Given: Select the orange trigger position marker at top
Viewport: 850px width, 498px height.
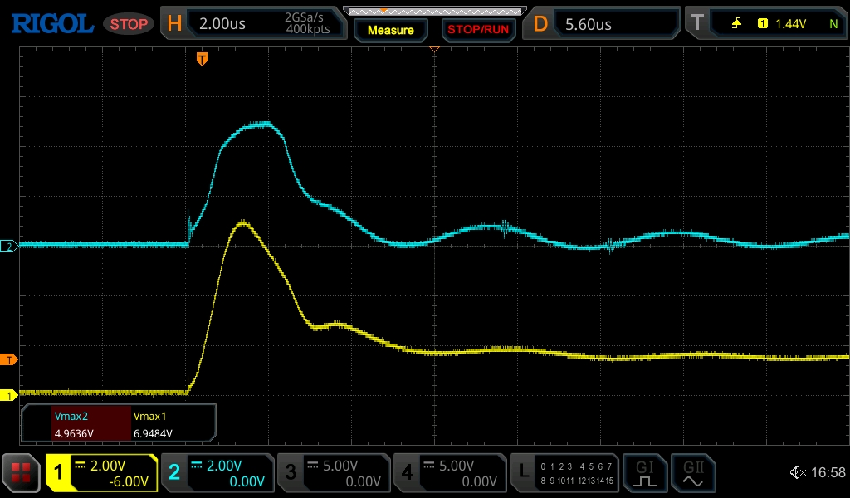Looking at the screenshot, I should 201,58.
